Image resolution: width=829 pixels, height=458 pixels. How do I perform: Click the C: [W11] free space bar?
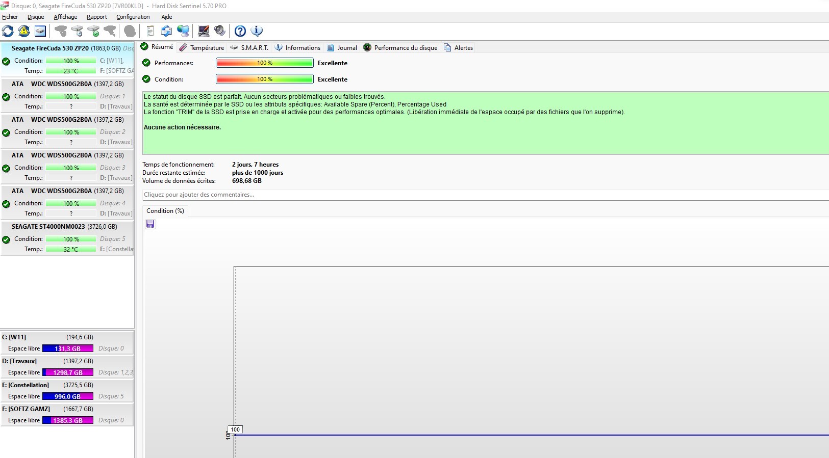68,348
